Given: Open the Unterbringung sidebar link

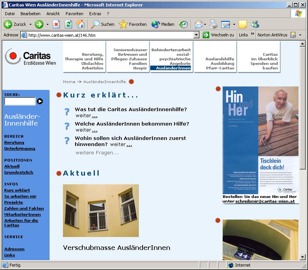Looking at the screenshot, I should pyautogui.click(x=20, y=148).
